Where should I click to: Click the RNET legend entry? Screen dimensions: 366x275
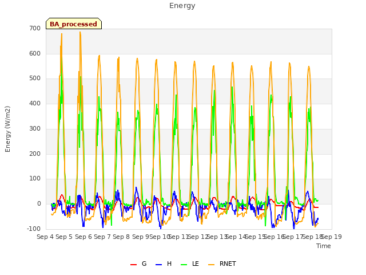pos(222,264)
